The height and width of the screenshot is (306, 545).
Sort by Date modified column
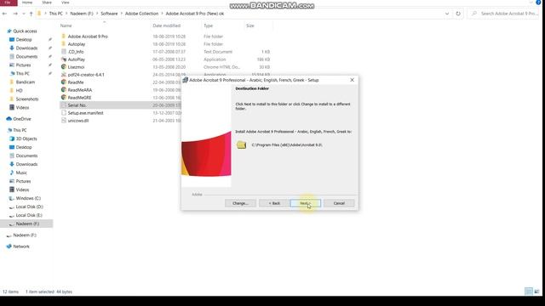pos(167,25)
